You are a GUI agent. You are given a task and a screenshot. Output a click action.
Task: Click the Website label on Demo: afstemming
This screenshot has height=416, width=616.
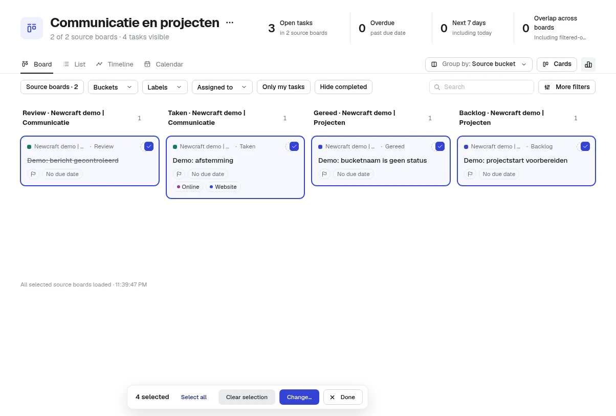(x=223, y=187)
